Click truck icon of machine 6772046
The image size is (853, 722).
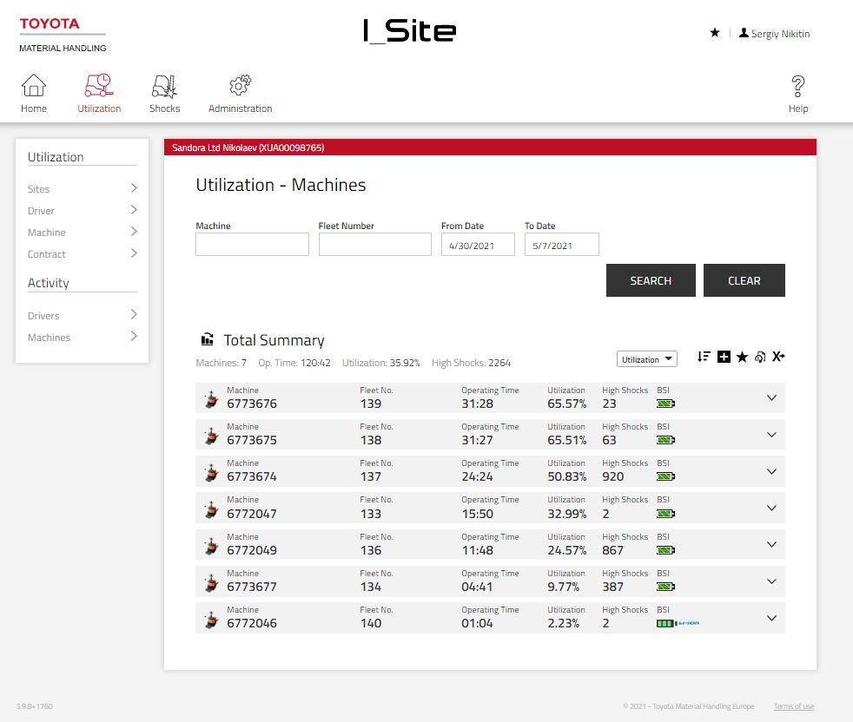coord(211,620)
